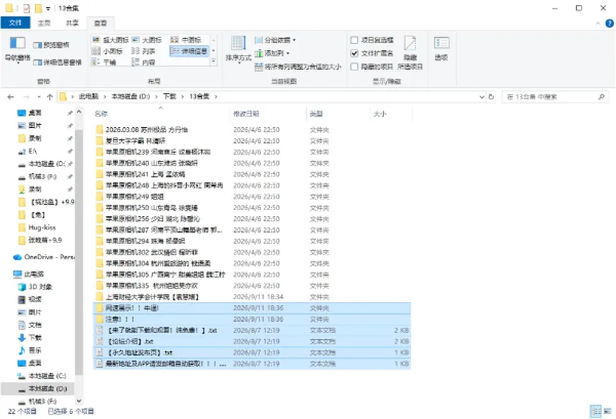The width and height of the screenshot is (616, 419).
Task: Open 本地磁盘 (C:) in sidebar
Action: click(x=42, y=376)
